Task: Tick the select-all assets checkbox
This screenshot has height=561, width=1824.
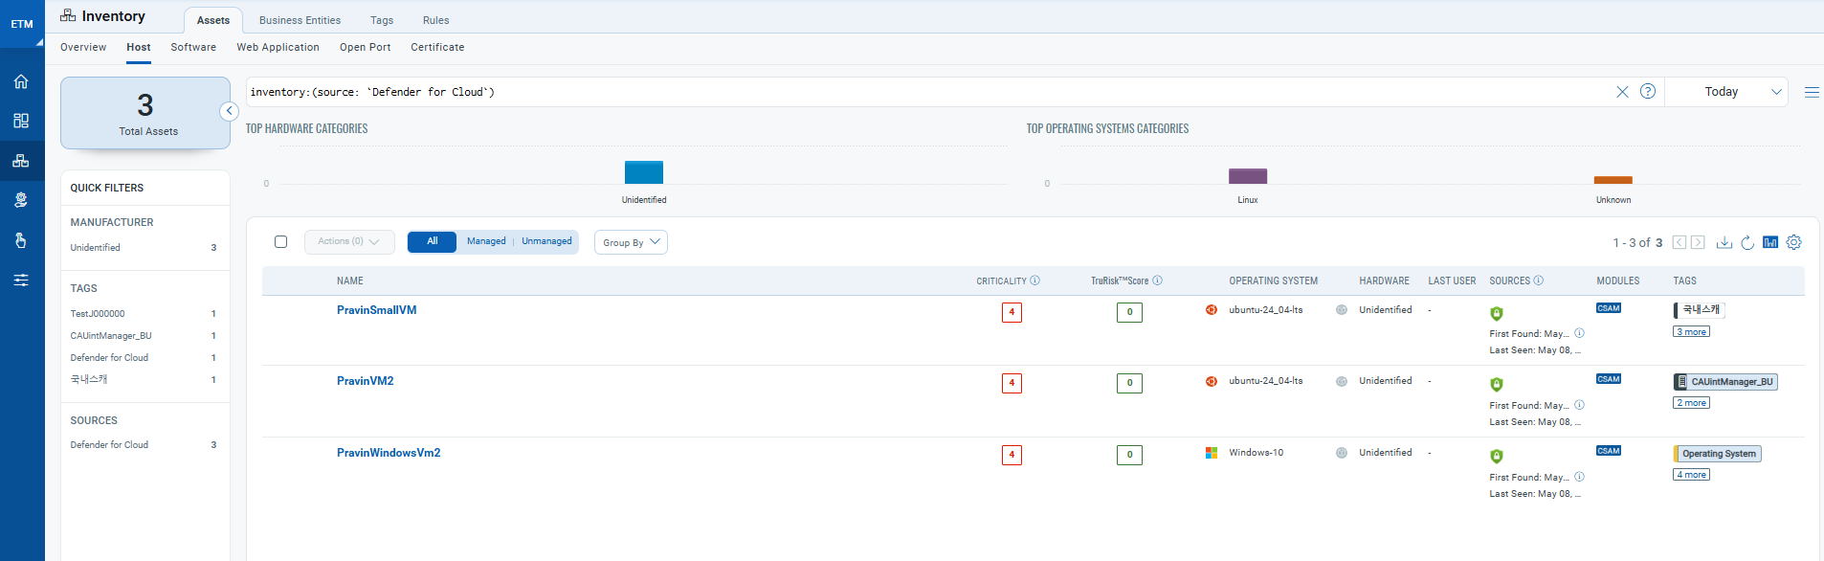Action: point(280,242)
